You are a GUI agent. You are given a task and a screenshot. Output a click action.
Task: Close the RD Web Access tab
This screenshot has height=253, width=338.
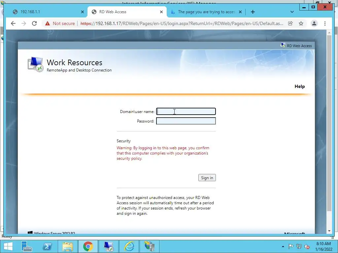pyautogui.click(x=161, y=12)
